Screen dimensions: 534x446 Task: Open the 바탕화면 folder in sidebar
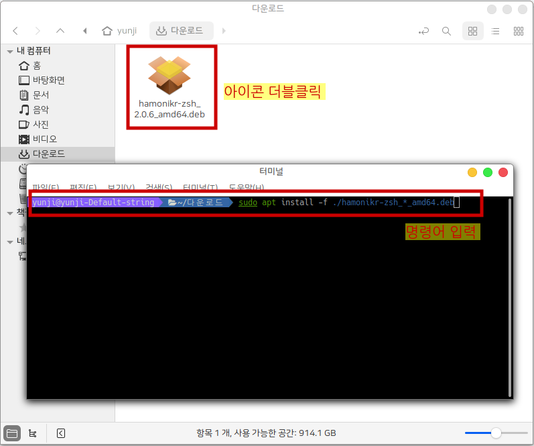point(48,80)
